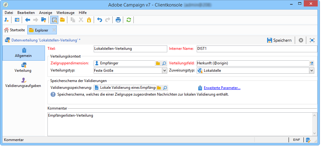Click the Kommentar scrollbar down arrow
The image size is (323, 151).
[315, 133]
